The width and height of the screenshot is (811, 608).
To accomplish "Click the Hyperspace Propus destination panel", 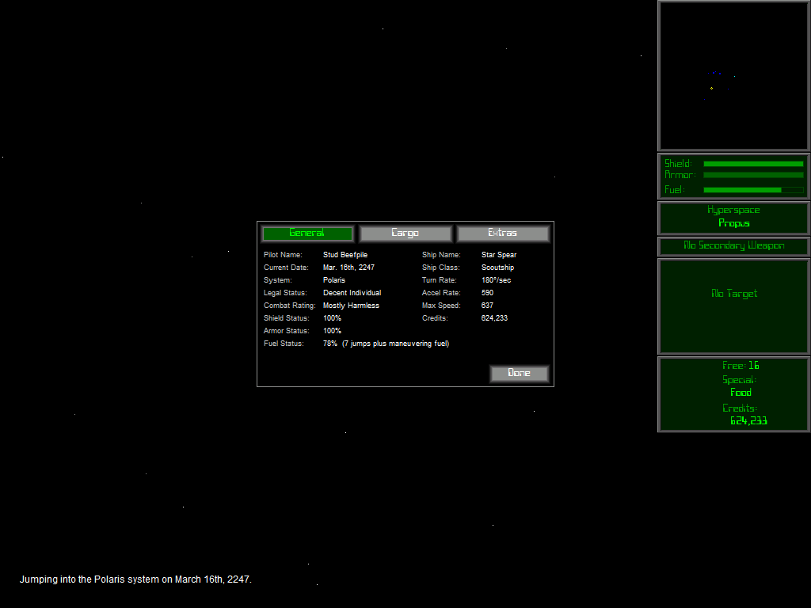I will coord(734,217).
